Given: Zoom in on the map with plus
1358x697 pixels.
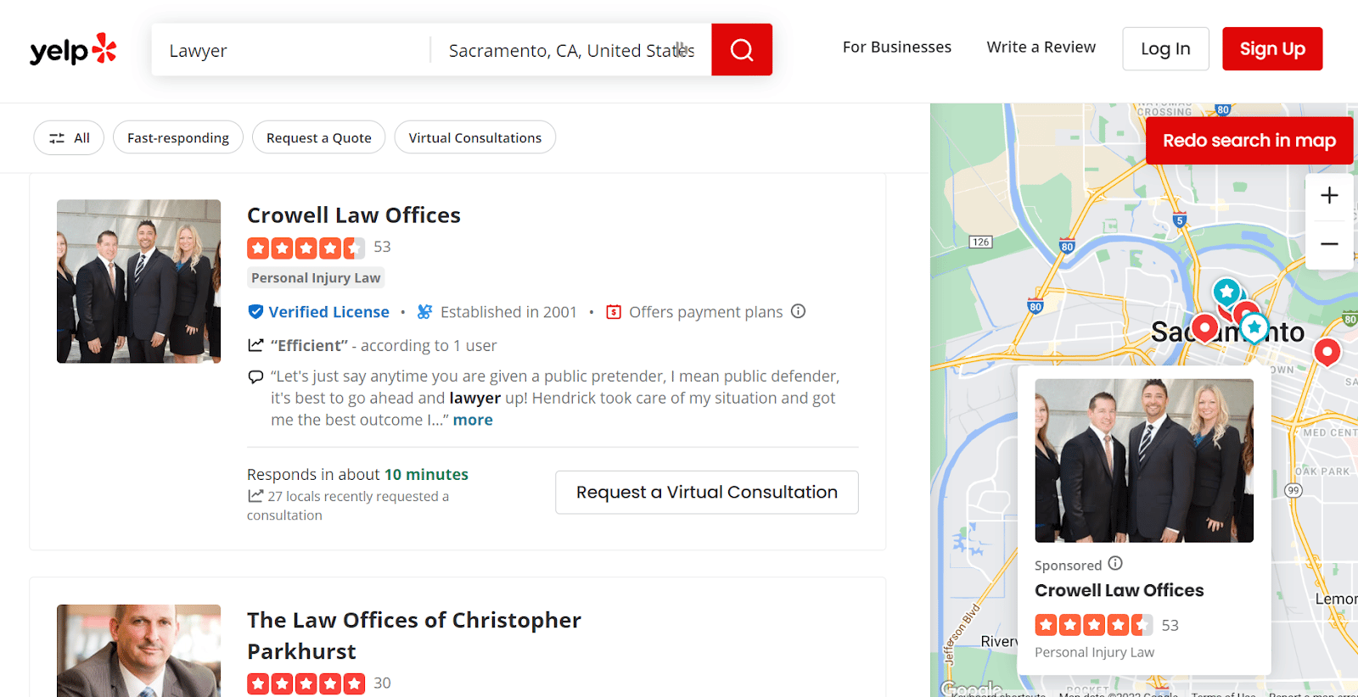Looking at the screenshot, I should [x=1329, y=196].
